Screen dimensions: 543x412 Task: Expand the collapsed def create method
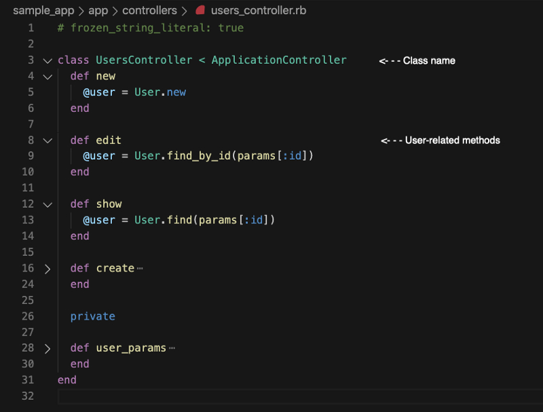point(47,269)
